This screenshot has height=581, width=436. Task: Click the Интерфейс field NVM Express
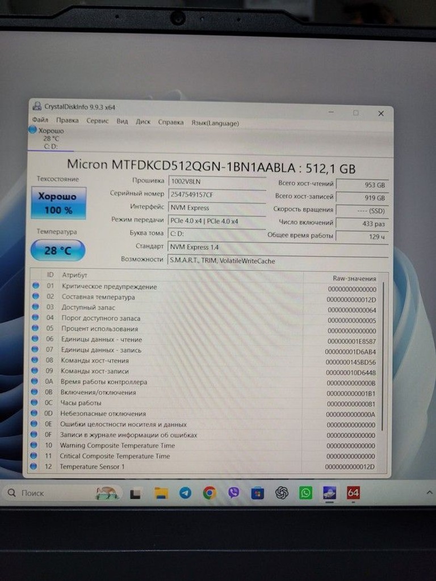coord(217,208)
